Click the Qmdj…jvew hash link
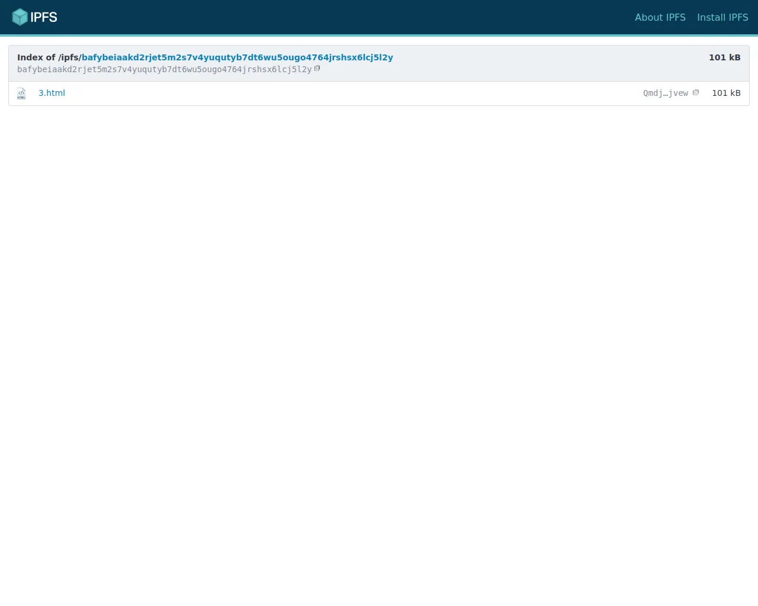 (x=666, y=93)
